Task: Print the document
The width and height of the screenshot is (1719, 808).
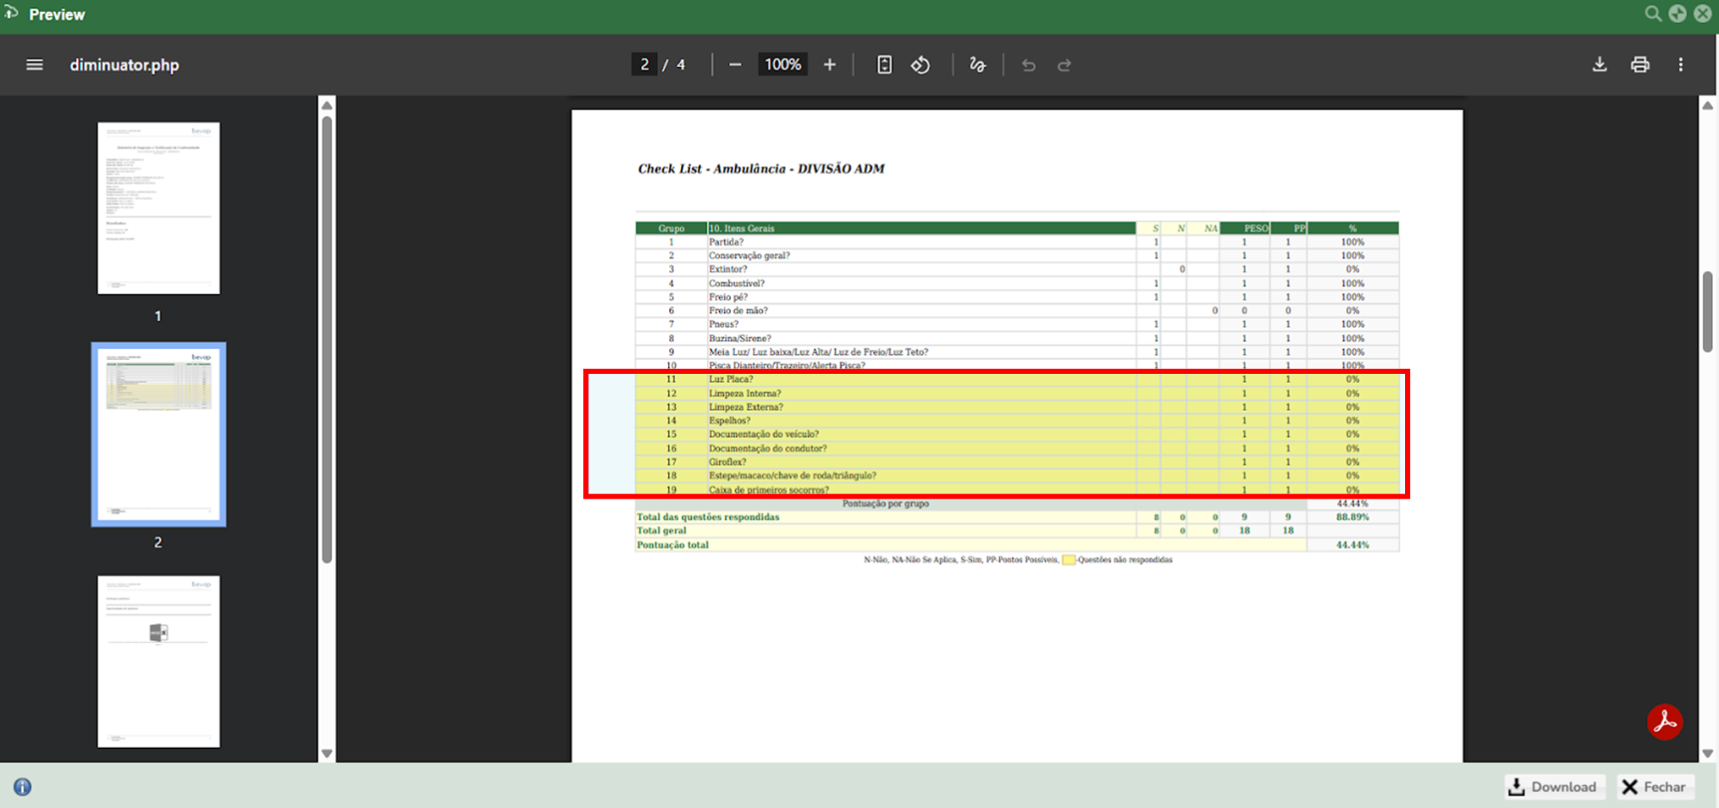Action: click(x=1640, y=64)
